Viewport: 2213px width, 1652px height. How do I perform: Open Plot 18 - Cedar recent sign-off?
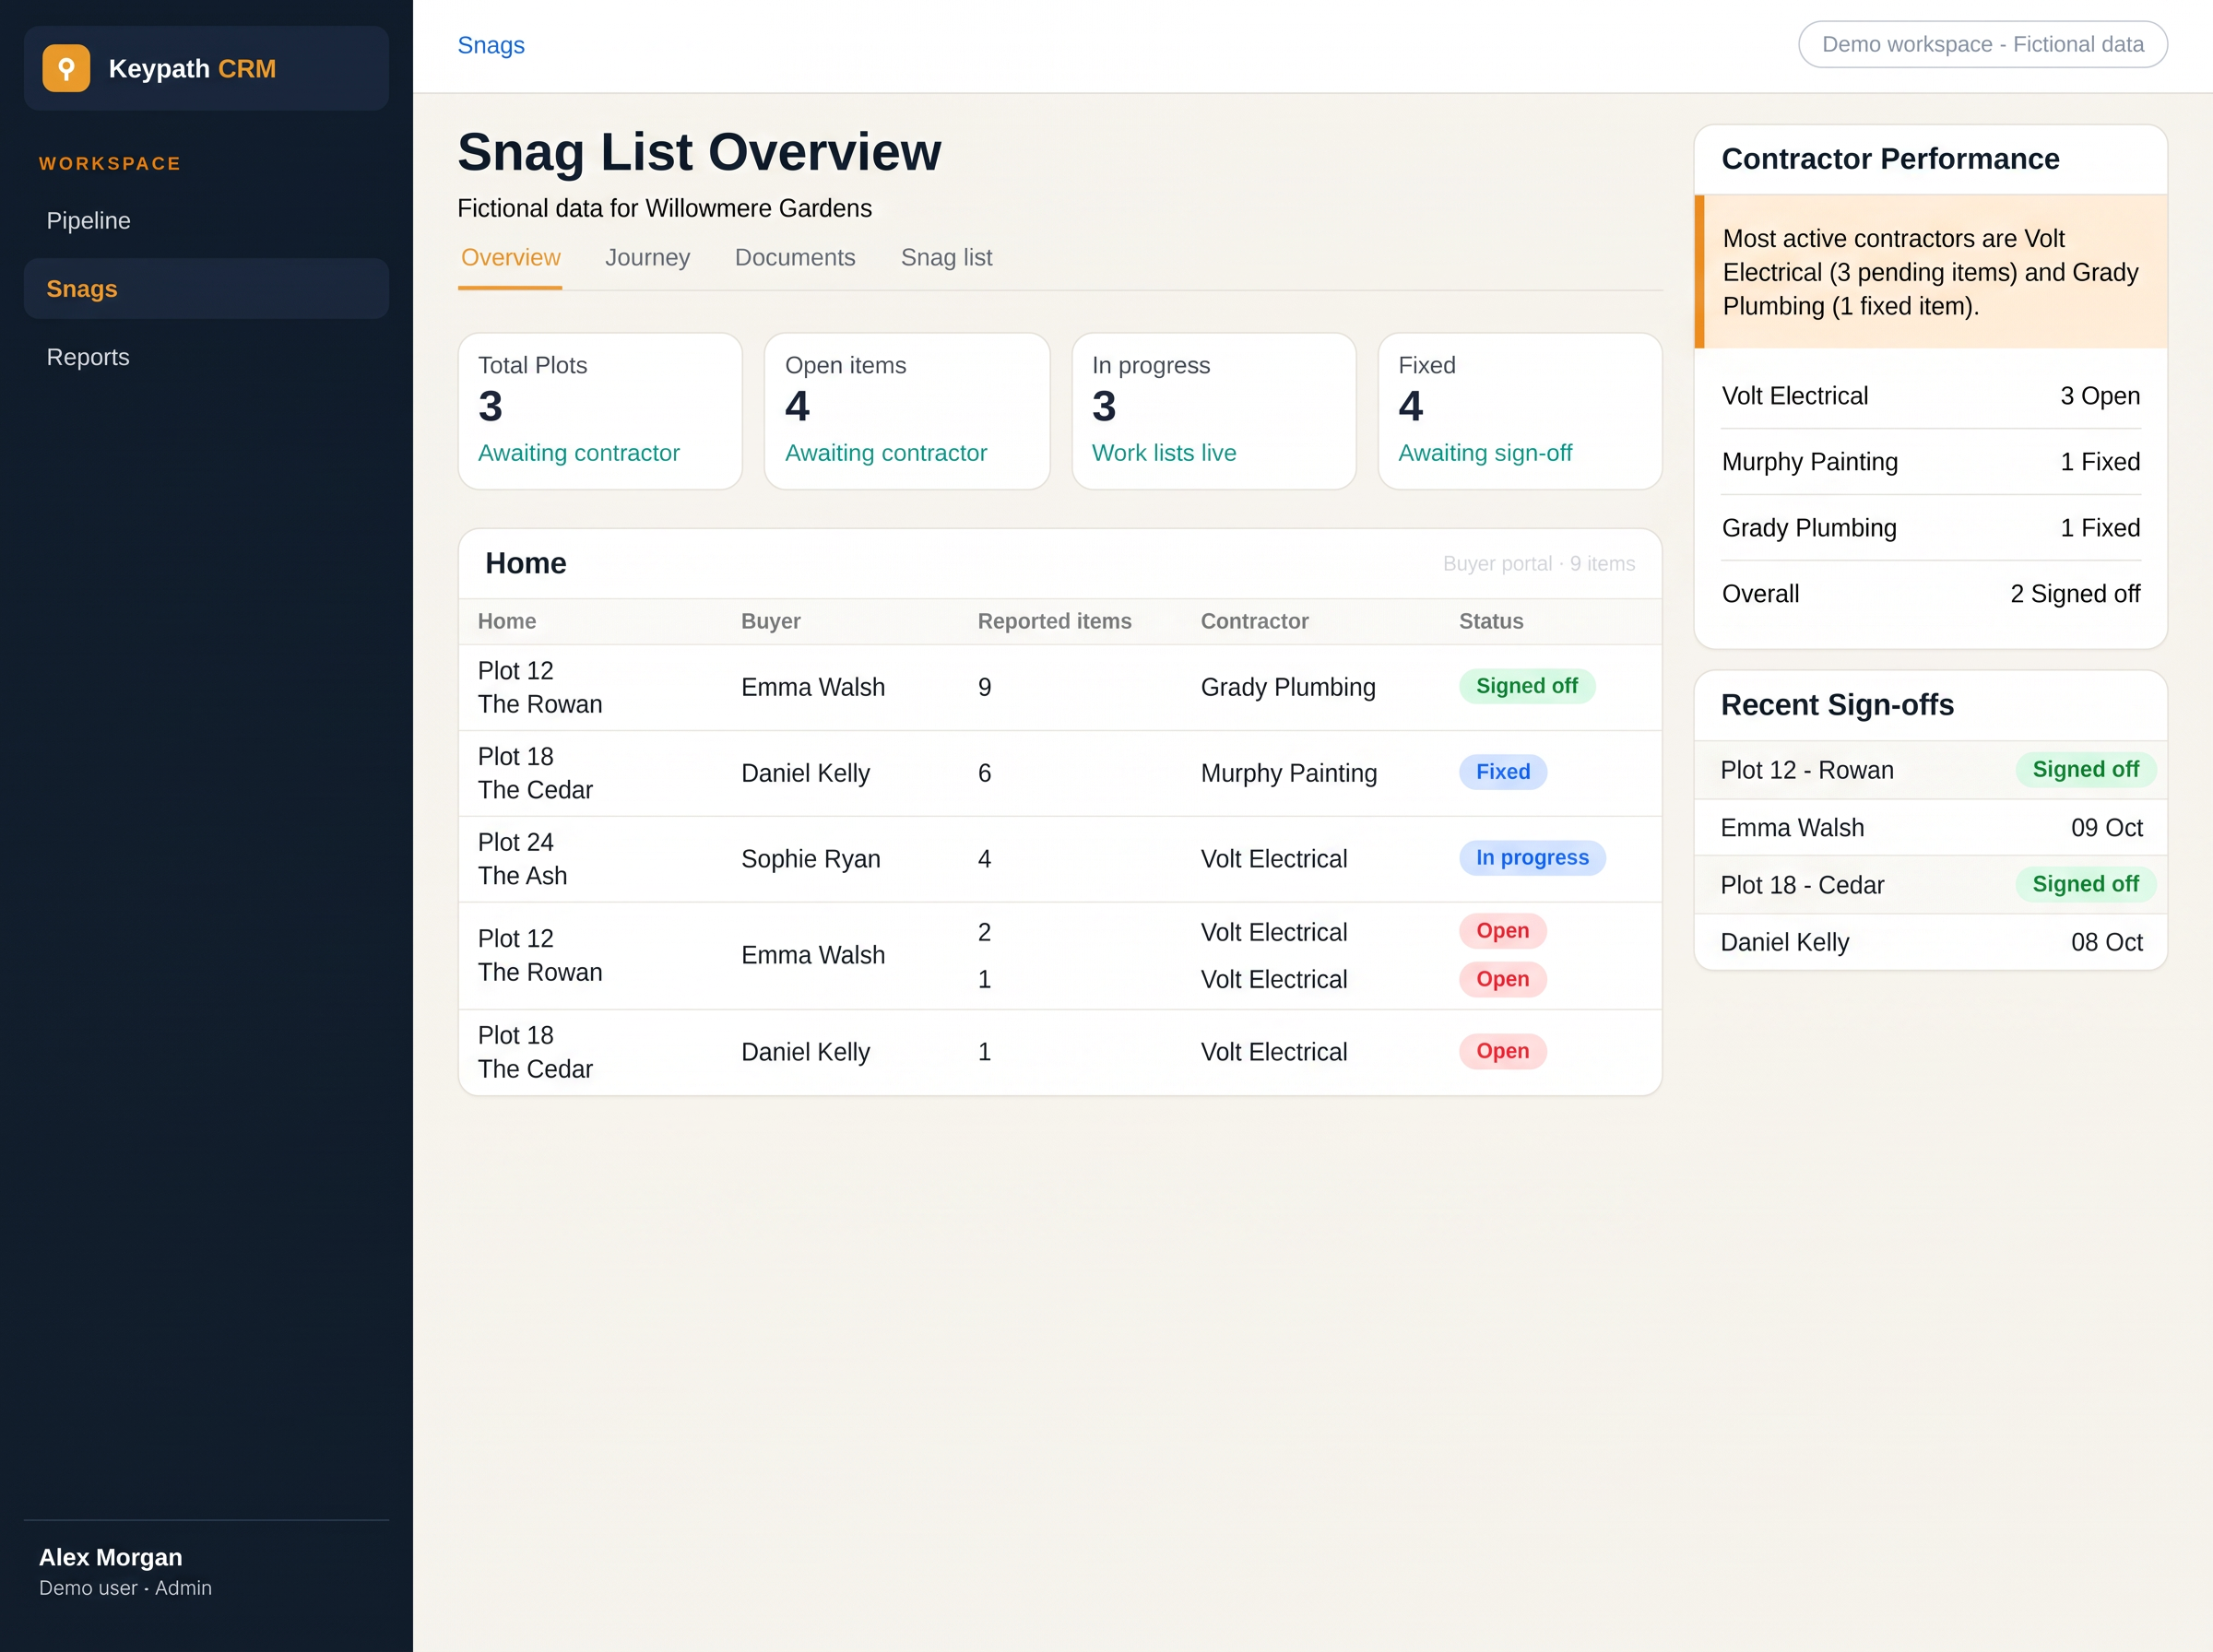tap(1931, 885)
